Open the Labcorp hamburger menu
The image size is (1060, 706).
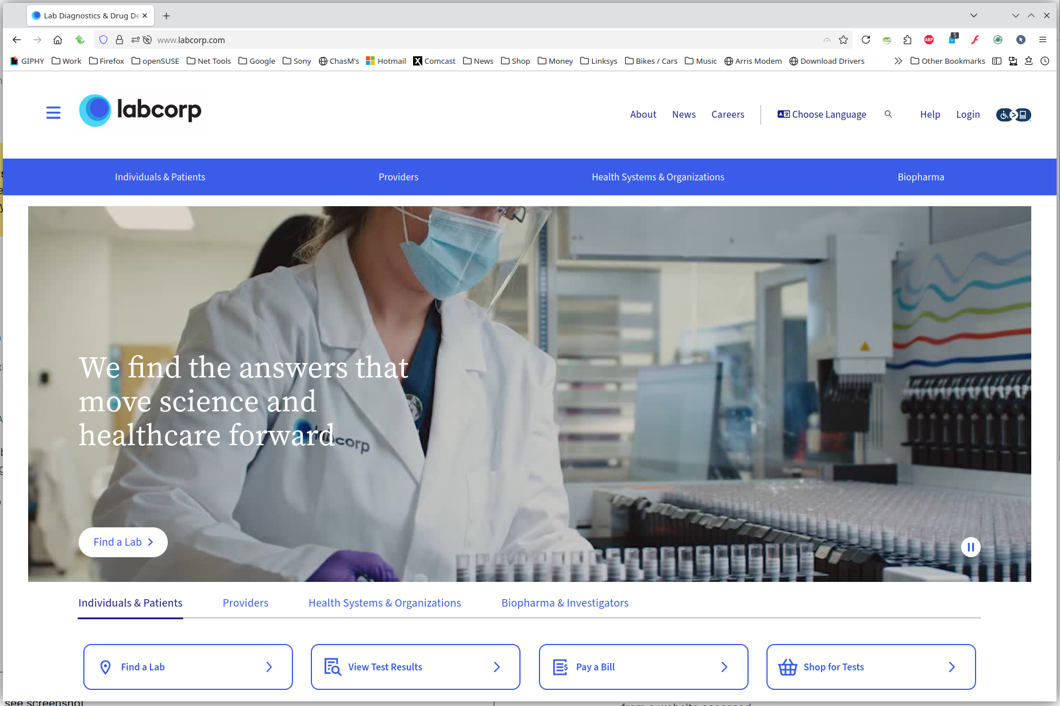tap(53, 113)
